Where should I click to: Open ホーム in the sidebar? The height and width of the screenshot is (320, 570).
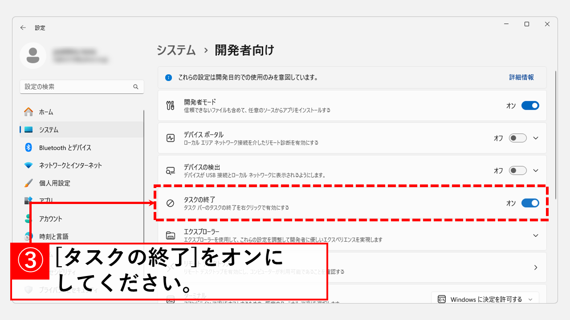(82, 112)
